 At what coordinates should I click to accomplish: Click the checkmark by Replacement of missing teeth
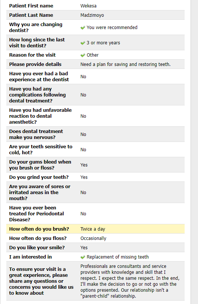click(83, 257)
